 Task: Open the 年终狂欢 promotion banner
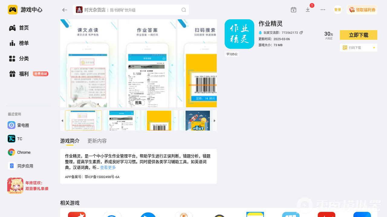point(28,186)
